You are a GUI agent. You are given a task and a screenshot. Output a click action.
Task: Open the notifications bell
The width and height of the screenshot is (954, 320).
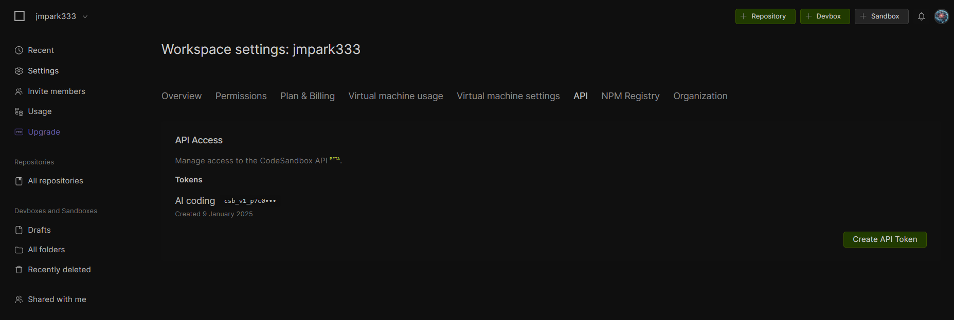tap(922, 16)
